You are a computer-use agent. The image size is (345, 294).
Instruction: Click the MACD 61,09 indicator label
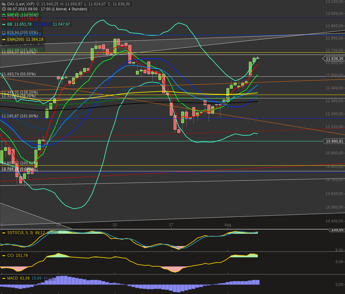pyautogui.click(x=18, y=279)
